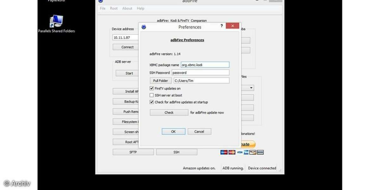This screenshot has height=190, width=380.
Task: Click the Device address field 10.11.1.87
Action: (x=126, y=37)
